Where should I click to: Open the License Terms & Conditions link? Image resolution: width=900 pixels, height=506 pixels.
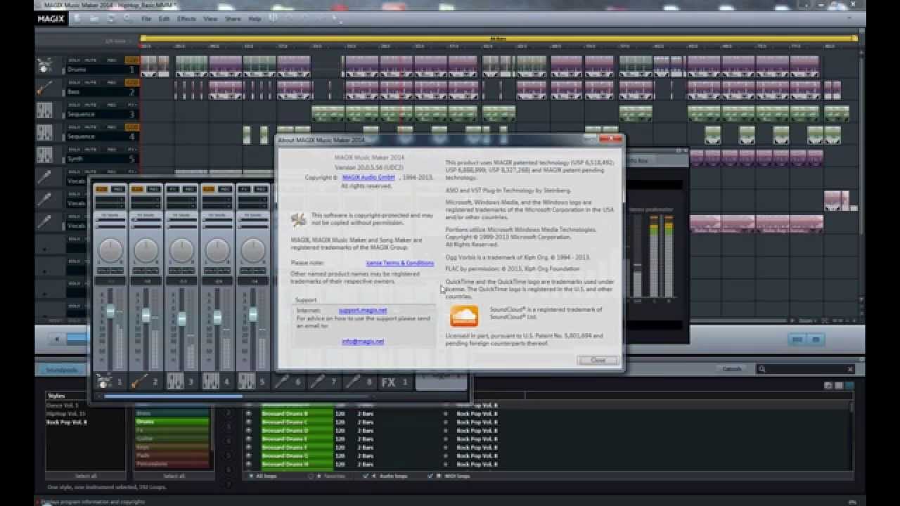click(x=400, y=263)
